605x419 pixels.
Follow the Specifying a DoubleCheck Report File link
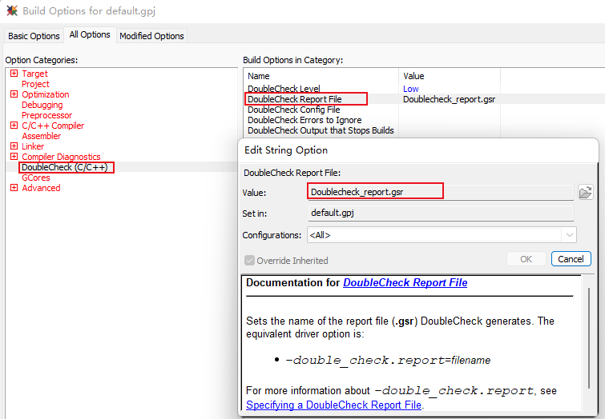tap(333, 405)
